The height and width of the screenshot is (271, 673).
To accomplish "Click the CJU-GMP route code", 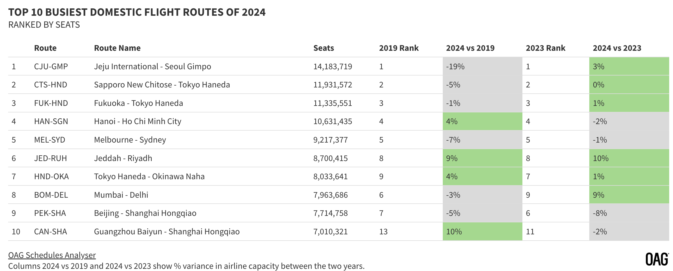I will click(51, 67).
